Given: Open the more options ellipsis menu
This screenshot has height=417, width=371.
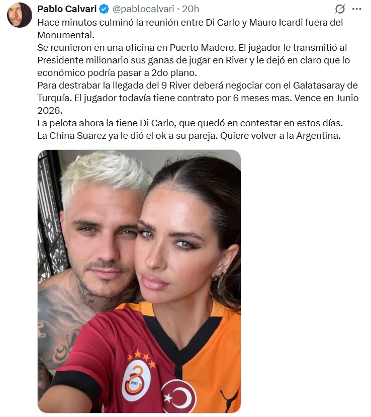Looking at the screenshot, I should pyautogui.click(x=356, y=9).
